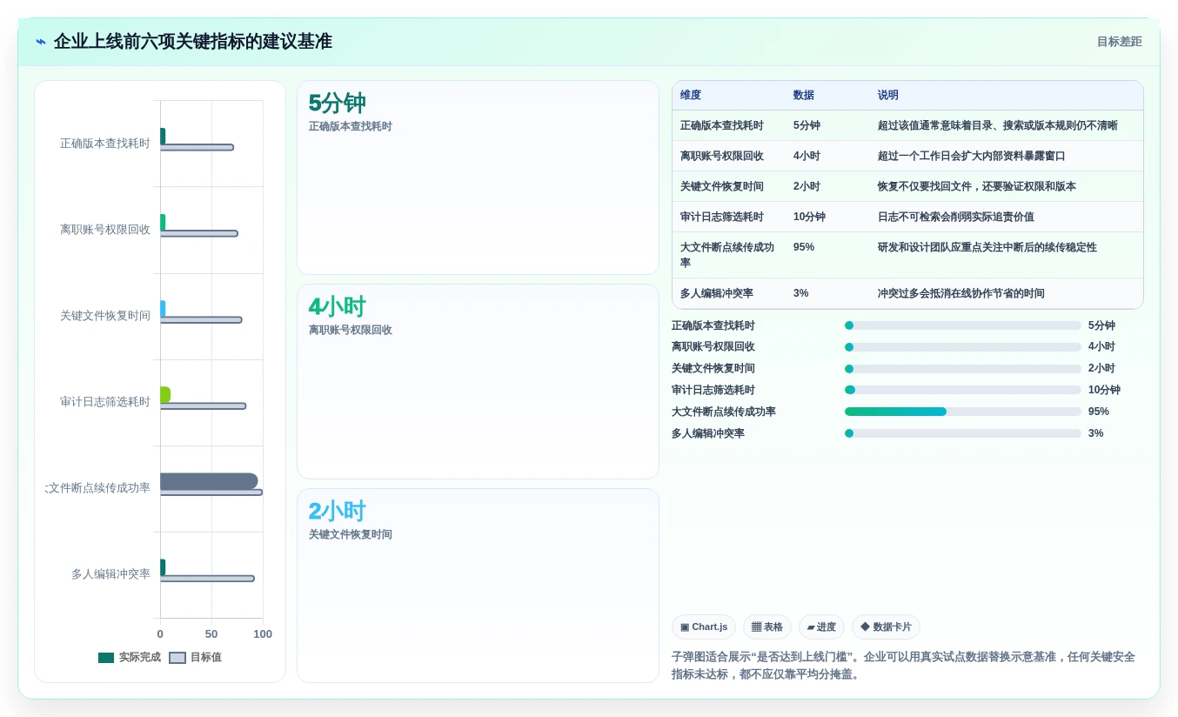Click the 目标差距 label in the header
Image resolution: width=1178 pixels, height=717 pixels.
(x=1119, y=42)
